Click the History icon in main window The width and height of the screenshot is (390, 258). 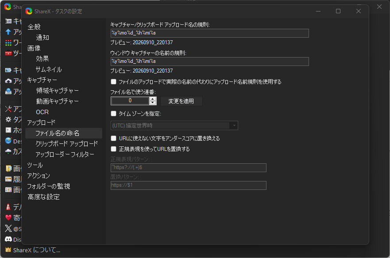coord(8,179)
